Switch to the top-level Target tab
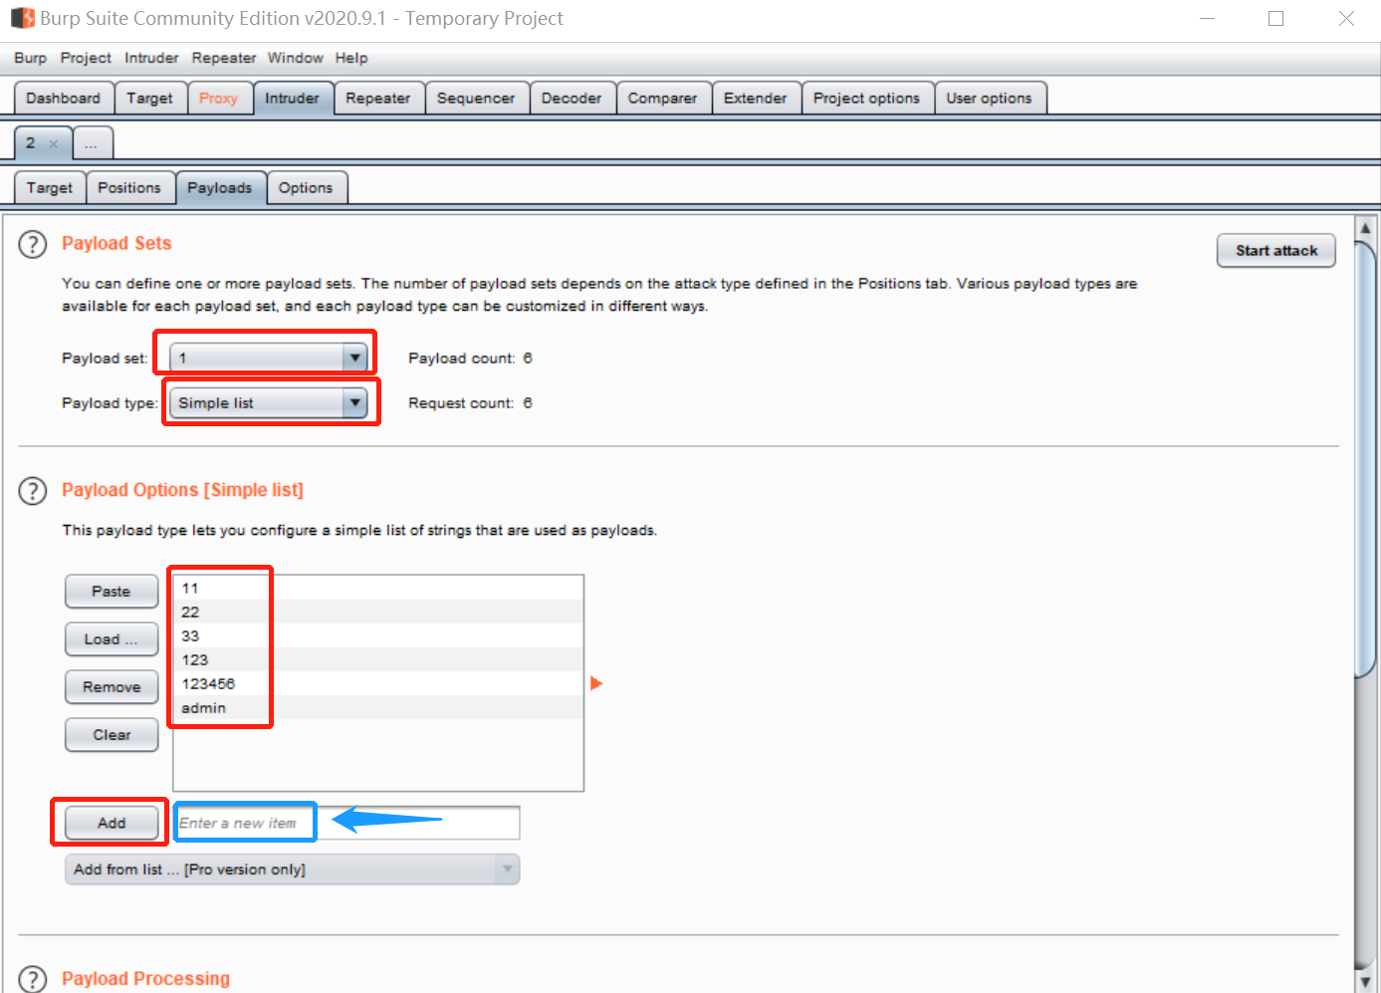 tap(150, 98)
